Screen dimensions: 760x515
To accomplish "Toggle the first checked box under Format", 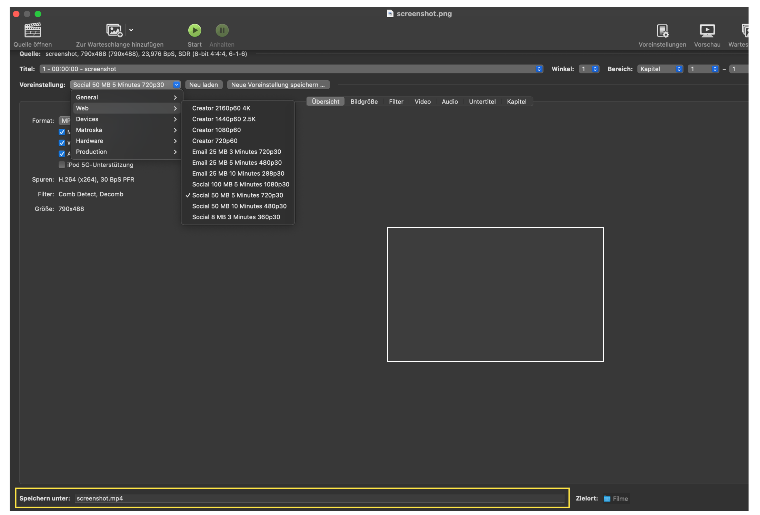I will pyautogui.click(x=62, y=132).
